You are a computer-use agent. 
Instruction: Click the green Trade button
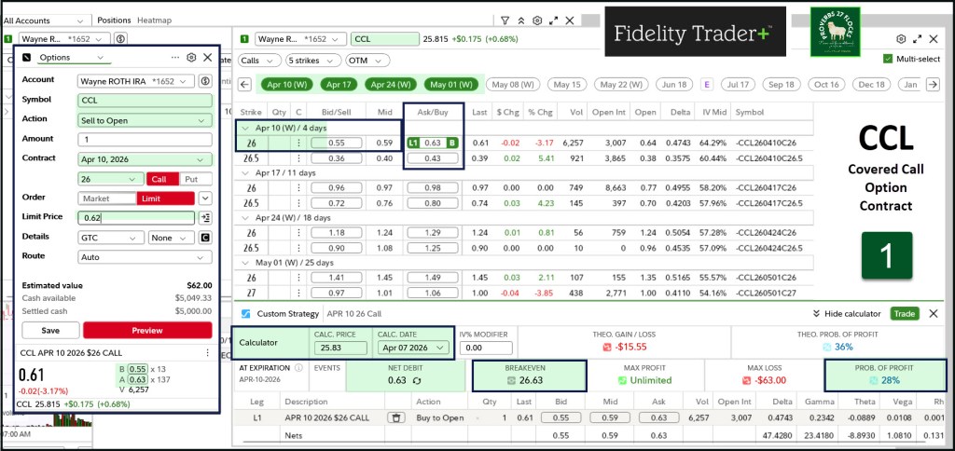tap(904, 314)
